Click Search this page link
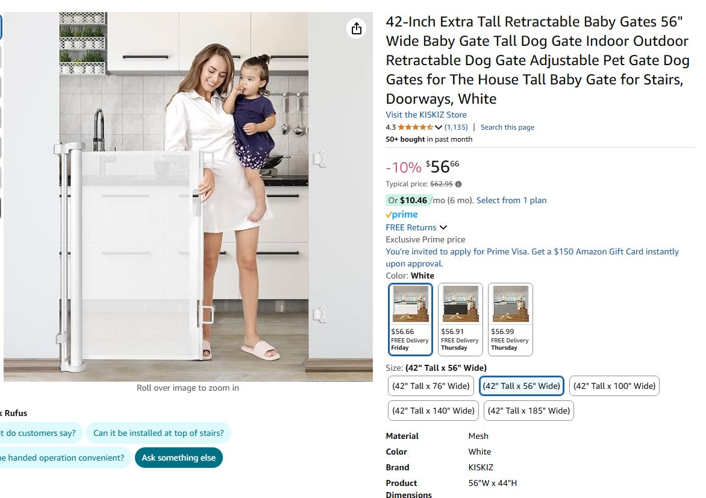The height and width of the screenshot is (498, 706). (507, 127)
